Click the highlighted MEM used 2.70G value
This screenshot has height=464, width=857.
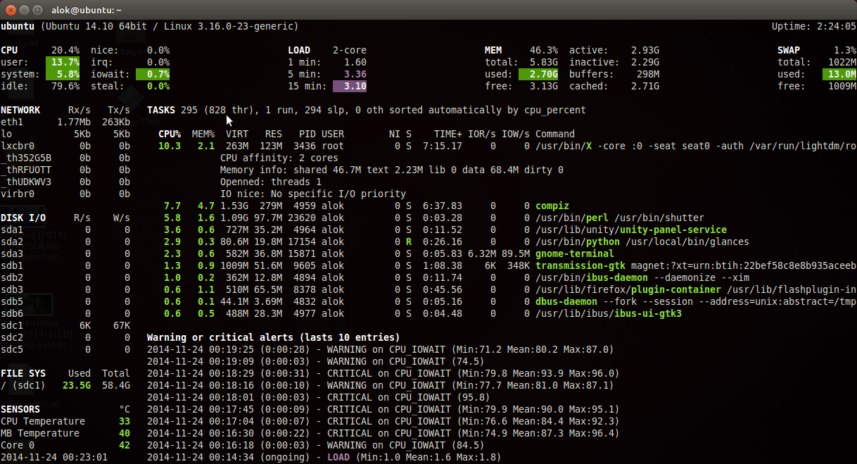pos(538,74)
